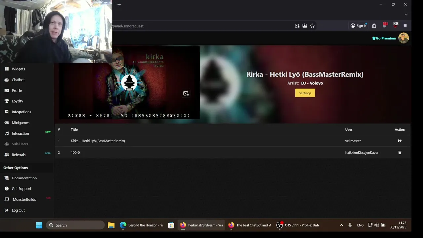Open the clock showing 11.23
The image size is (423, 238).
point(398,225)
